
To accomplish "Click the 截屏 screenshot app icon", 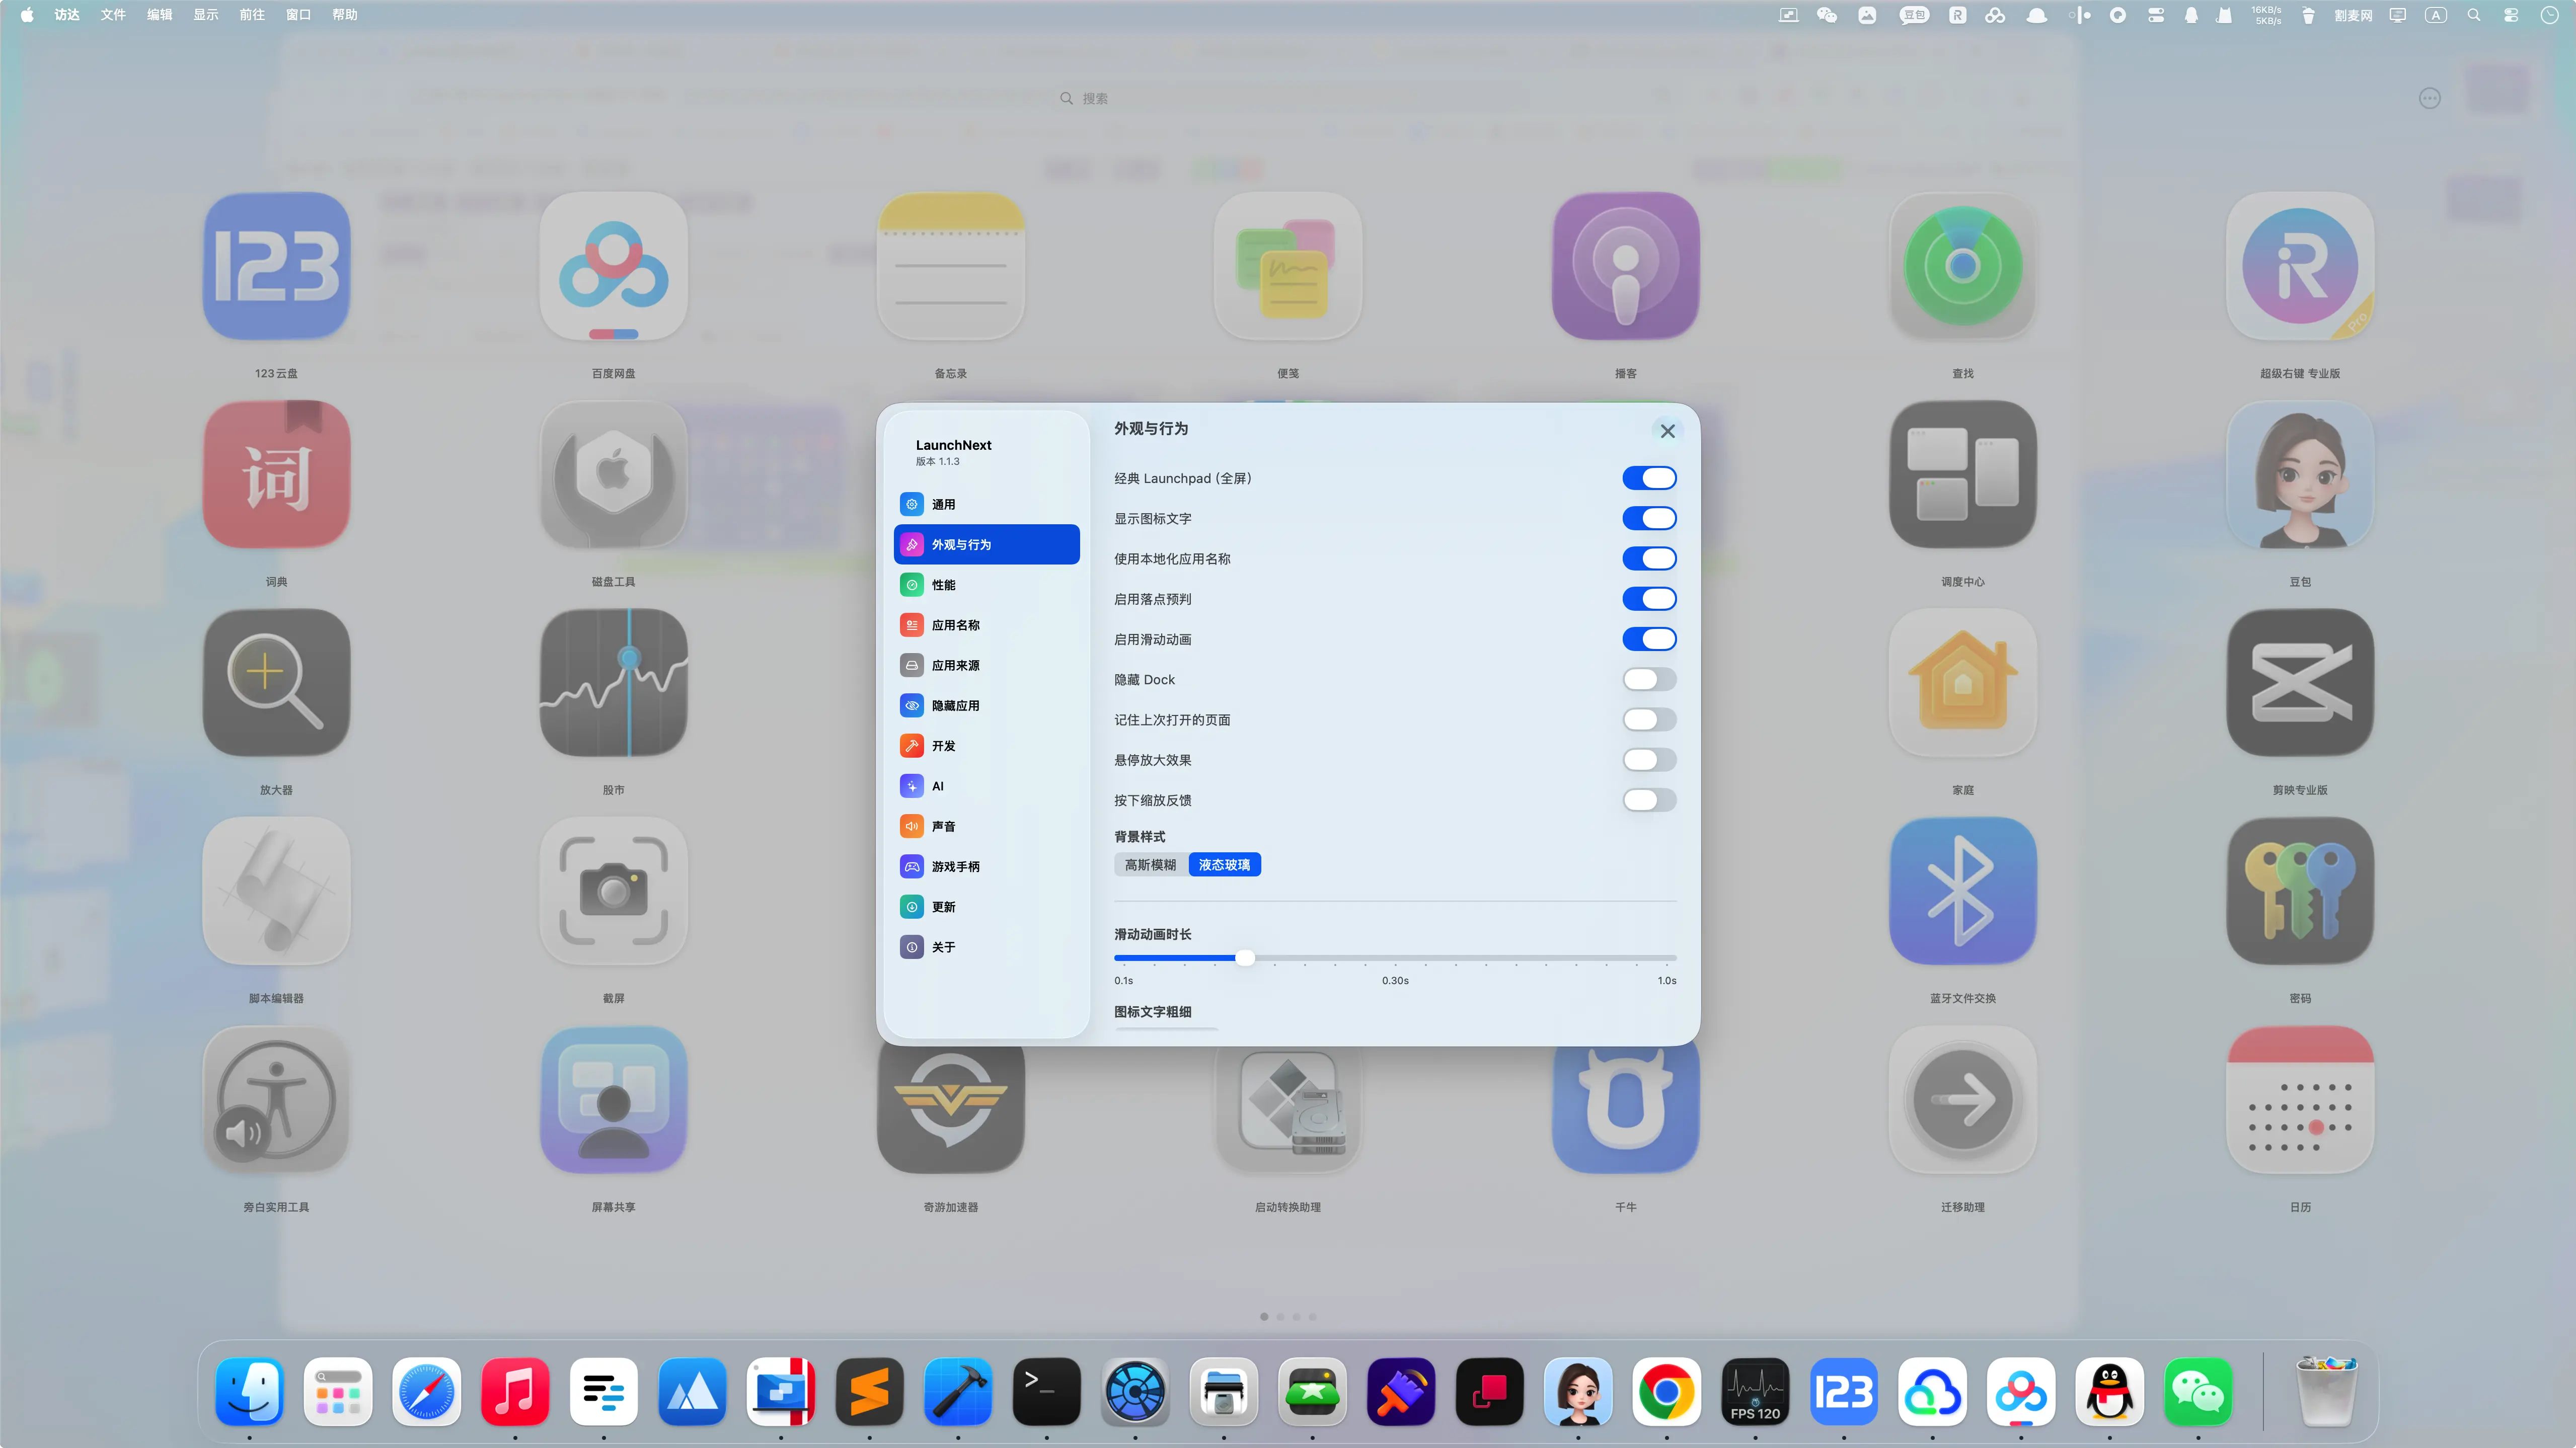I will point(613,892).
